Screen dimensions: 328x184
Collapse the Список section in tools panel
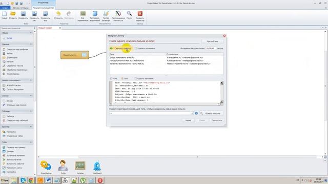31,96
